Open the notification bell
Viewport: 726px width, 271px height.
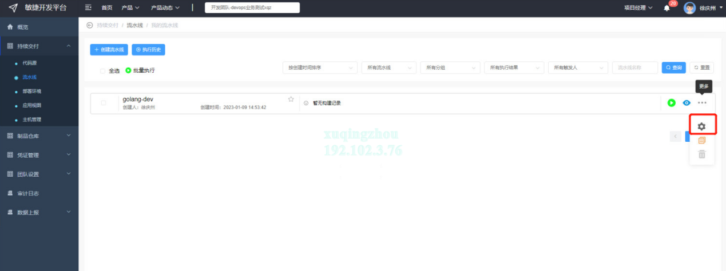667,8
